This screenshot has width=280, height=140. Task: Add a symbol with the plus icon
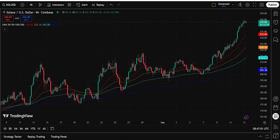(x=22, y=5)
